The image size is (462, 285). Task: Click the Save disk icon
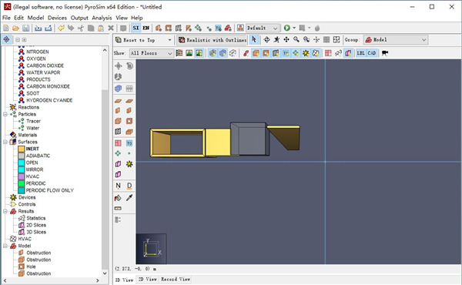[26, 28]
